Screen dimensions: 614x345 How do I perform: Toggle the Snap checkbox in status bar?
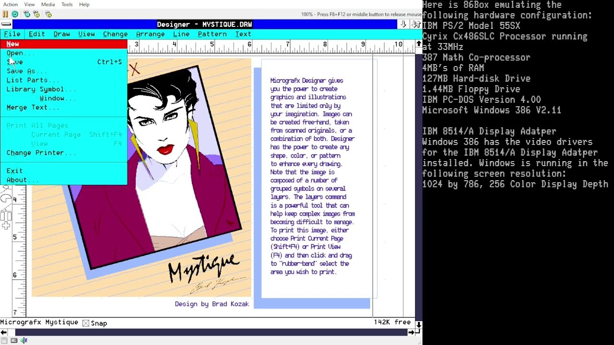click(x=85, y=323)
